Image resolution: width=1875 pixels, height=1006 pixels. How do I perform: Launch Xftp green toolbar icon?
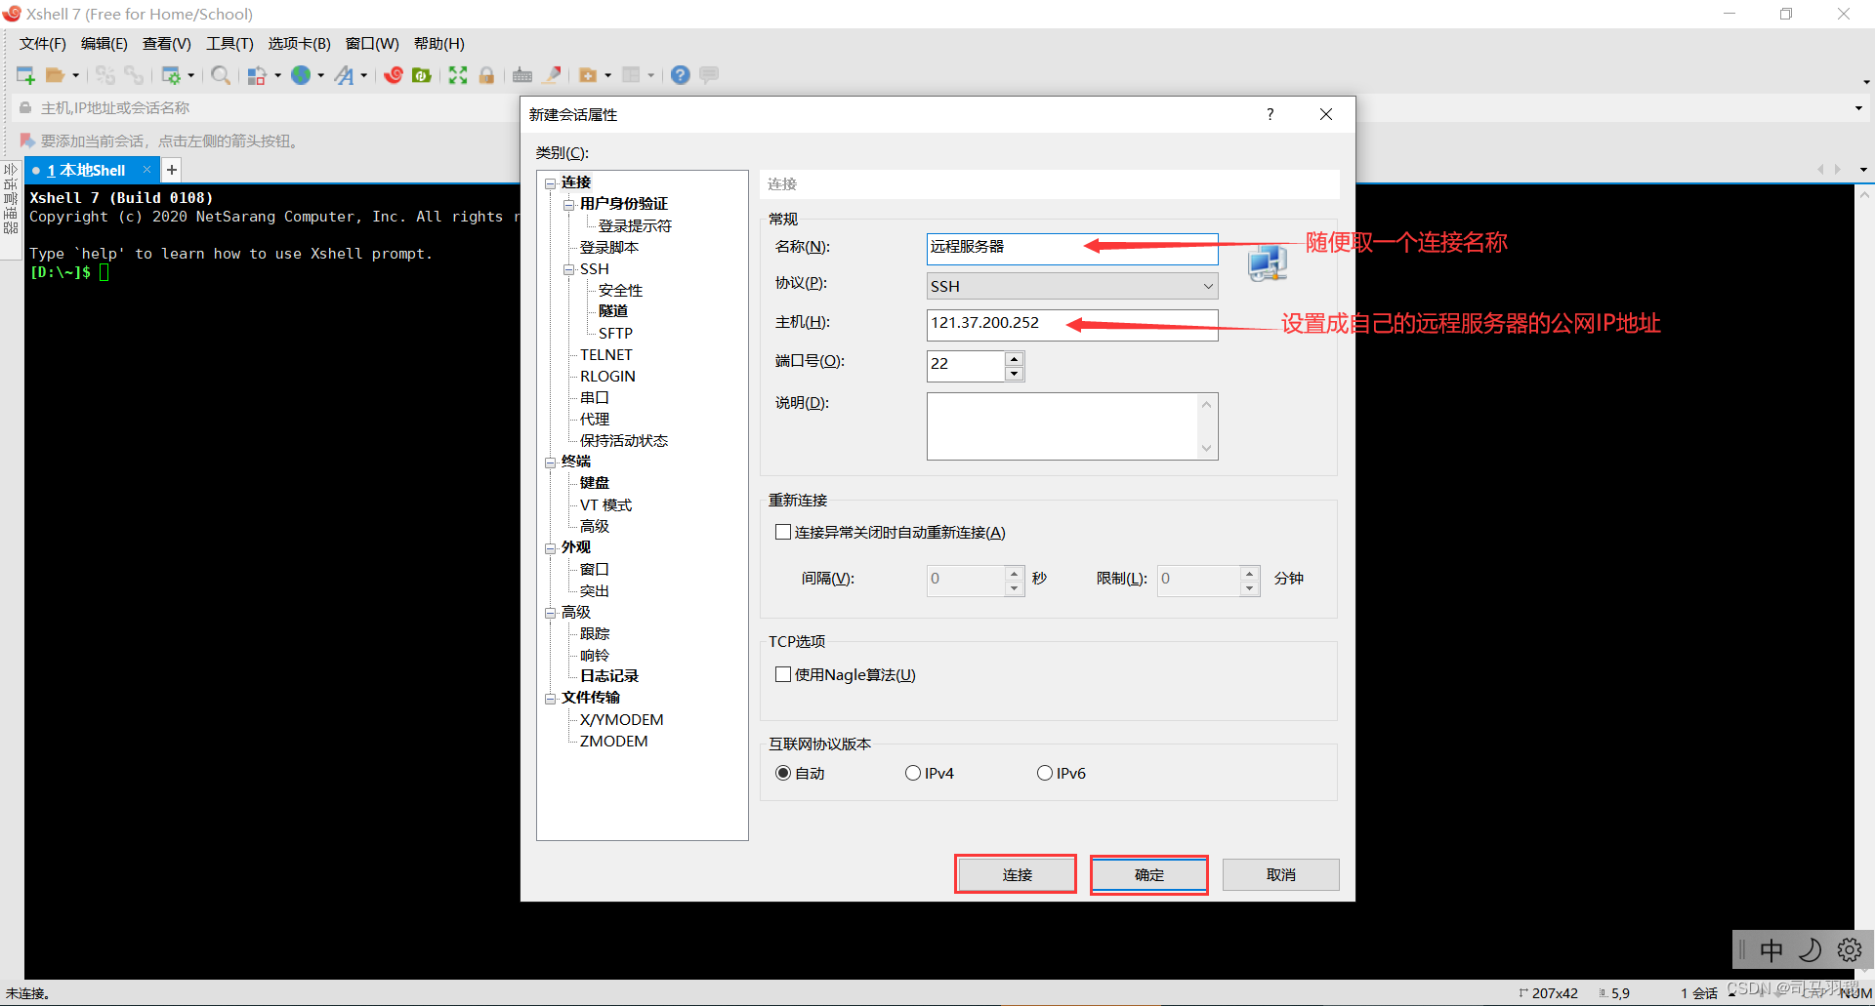(422, 75)
